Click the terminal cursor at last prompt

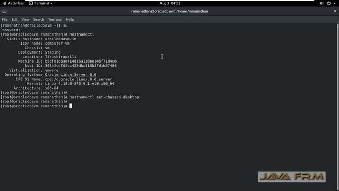point(70,106)
